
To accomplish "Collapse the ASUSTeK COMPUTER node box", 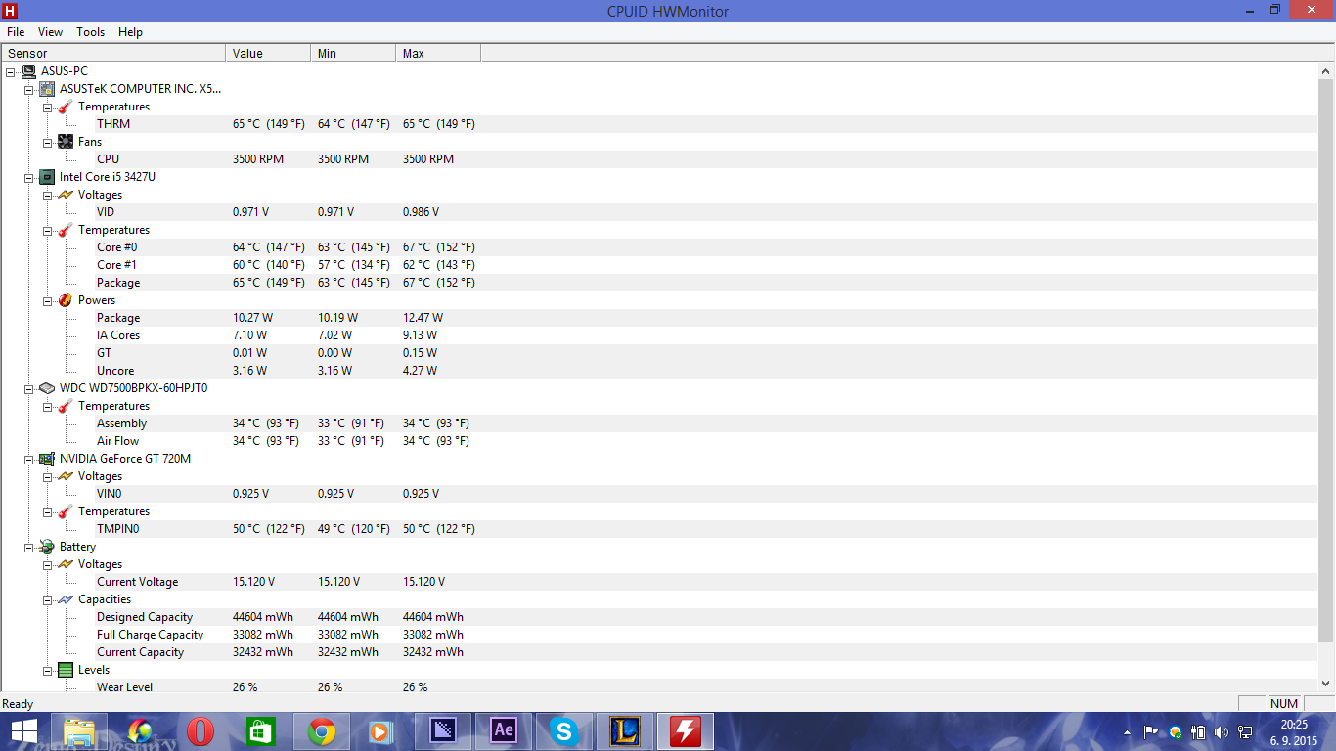I will (28, 89).
